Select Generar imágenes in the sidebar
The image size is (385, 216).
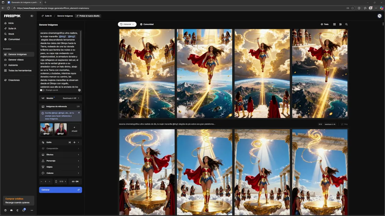pos(19,54)
